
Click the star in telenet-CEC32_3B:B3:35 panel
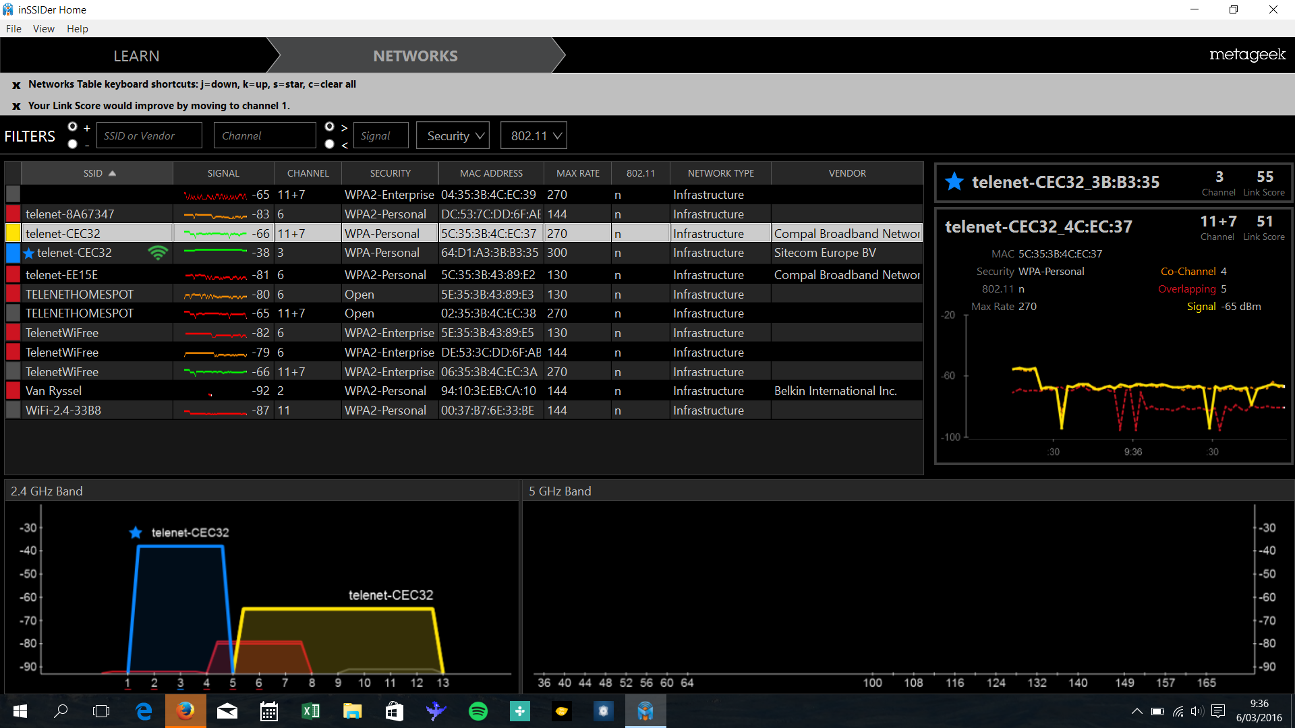coord(954,181)
